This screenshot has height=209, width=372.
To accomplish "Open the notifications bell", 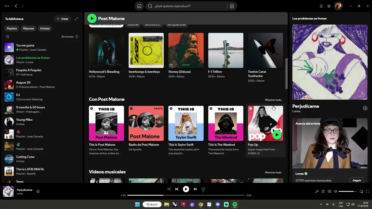I will point(321,6).
